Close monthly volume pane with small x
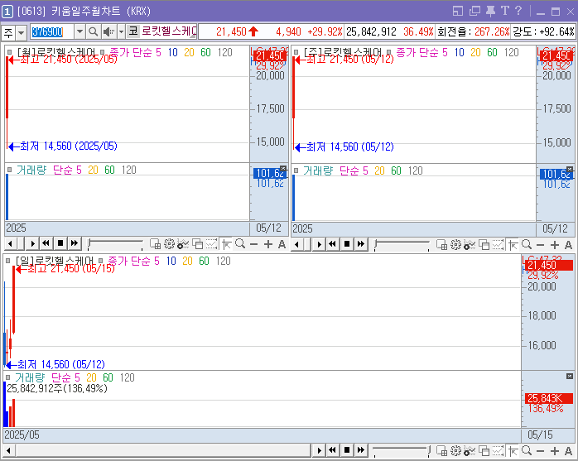This screenshot has height=461, width=578. pyautogui.click(x=283, y=168)
